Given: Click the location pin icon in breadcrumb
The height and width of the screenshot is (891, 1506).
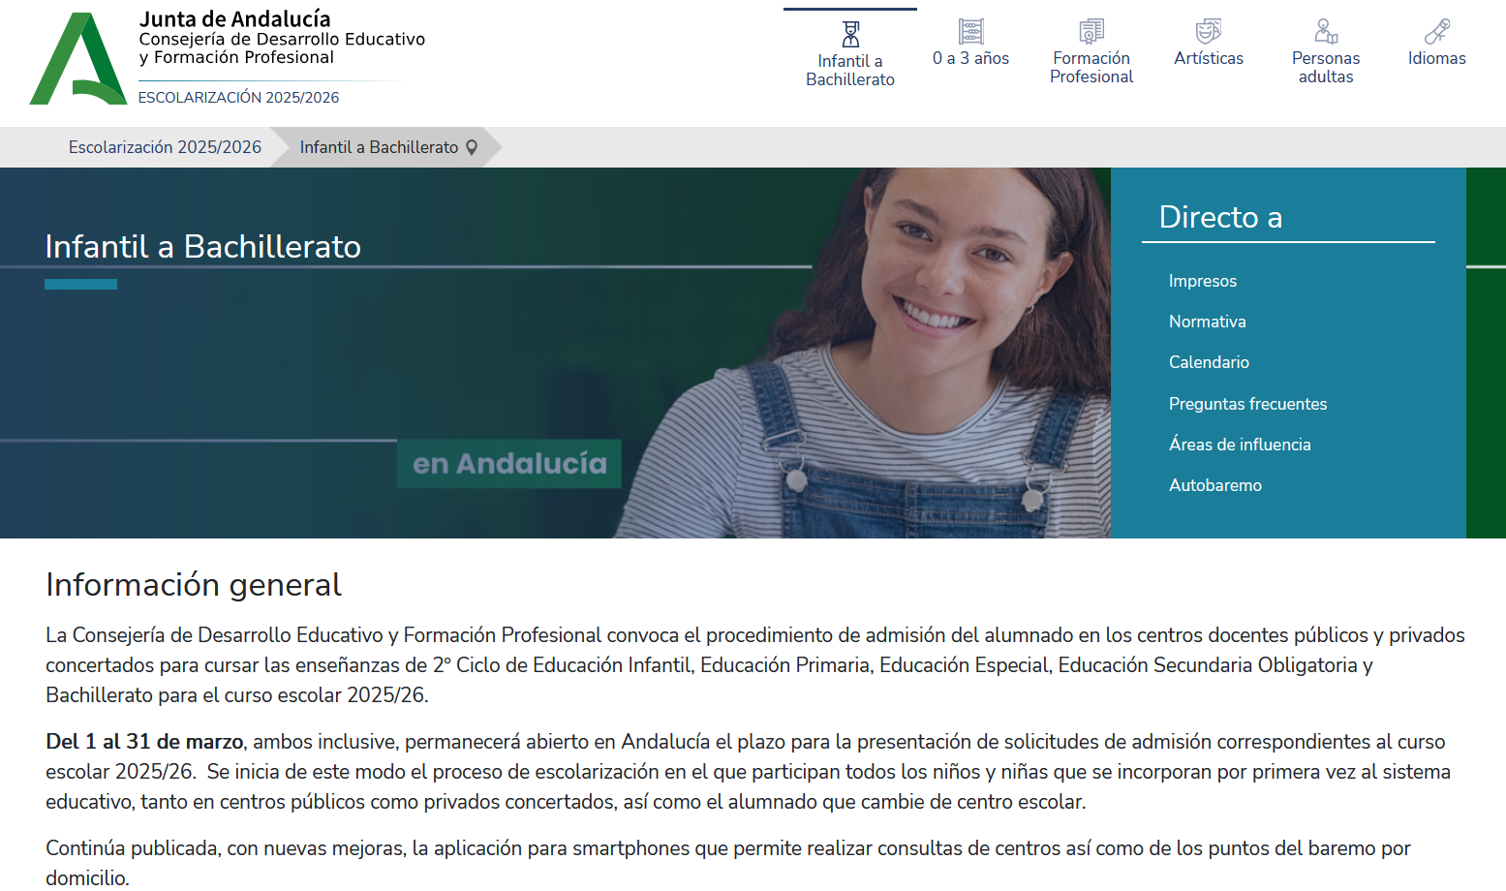Looking at the screenshot, I should point(472,147).
